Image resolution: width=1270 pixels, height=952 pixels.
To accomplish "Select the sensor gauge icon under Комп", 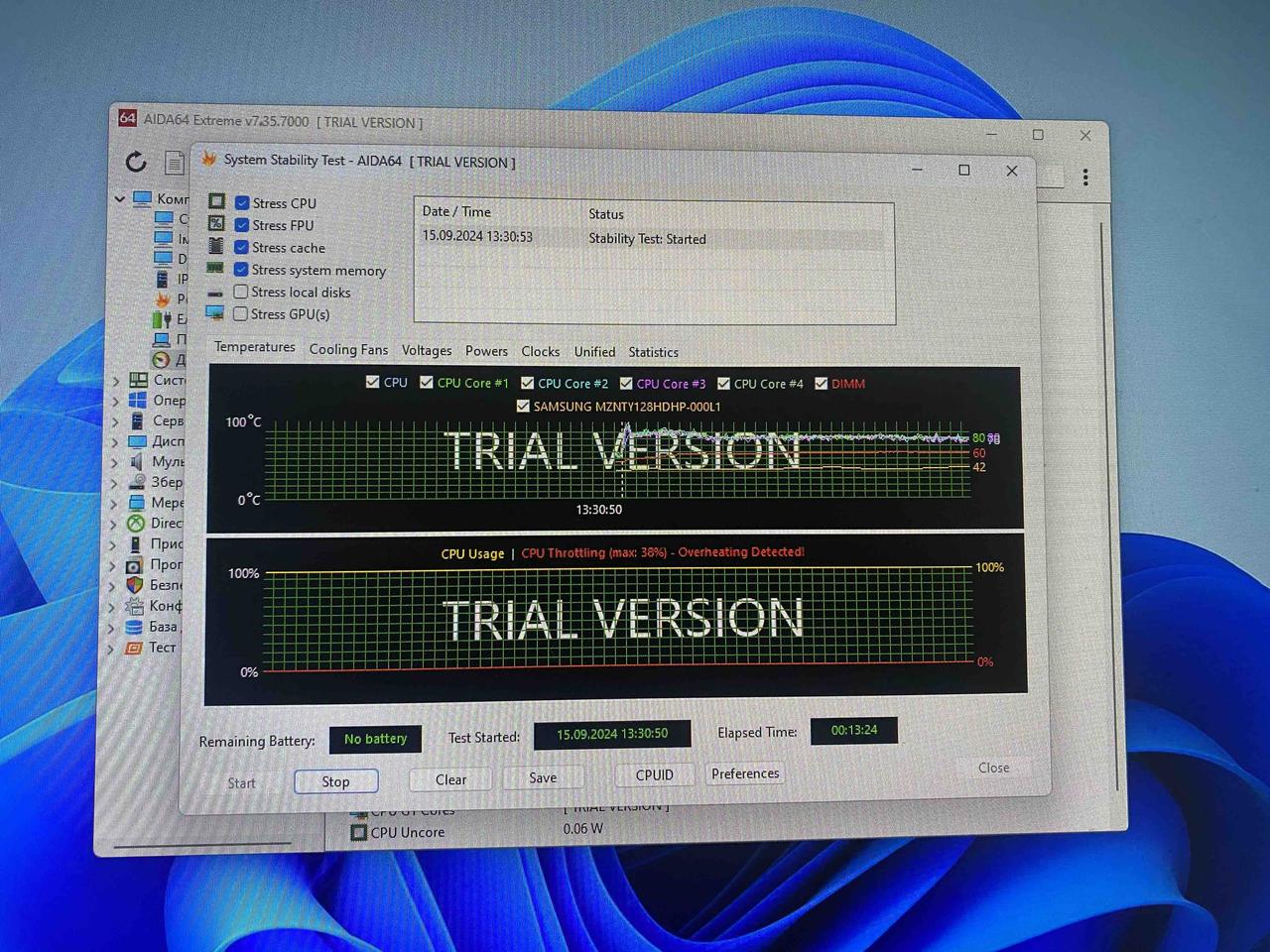I will tap(161, 360).
